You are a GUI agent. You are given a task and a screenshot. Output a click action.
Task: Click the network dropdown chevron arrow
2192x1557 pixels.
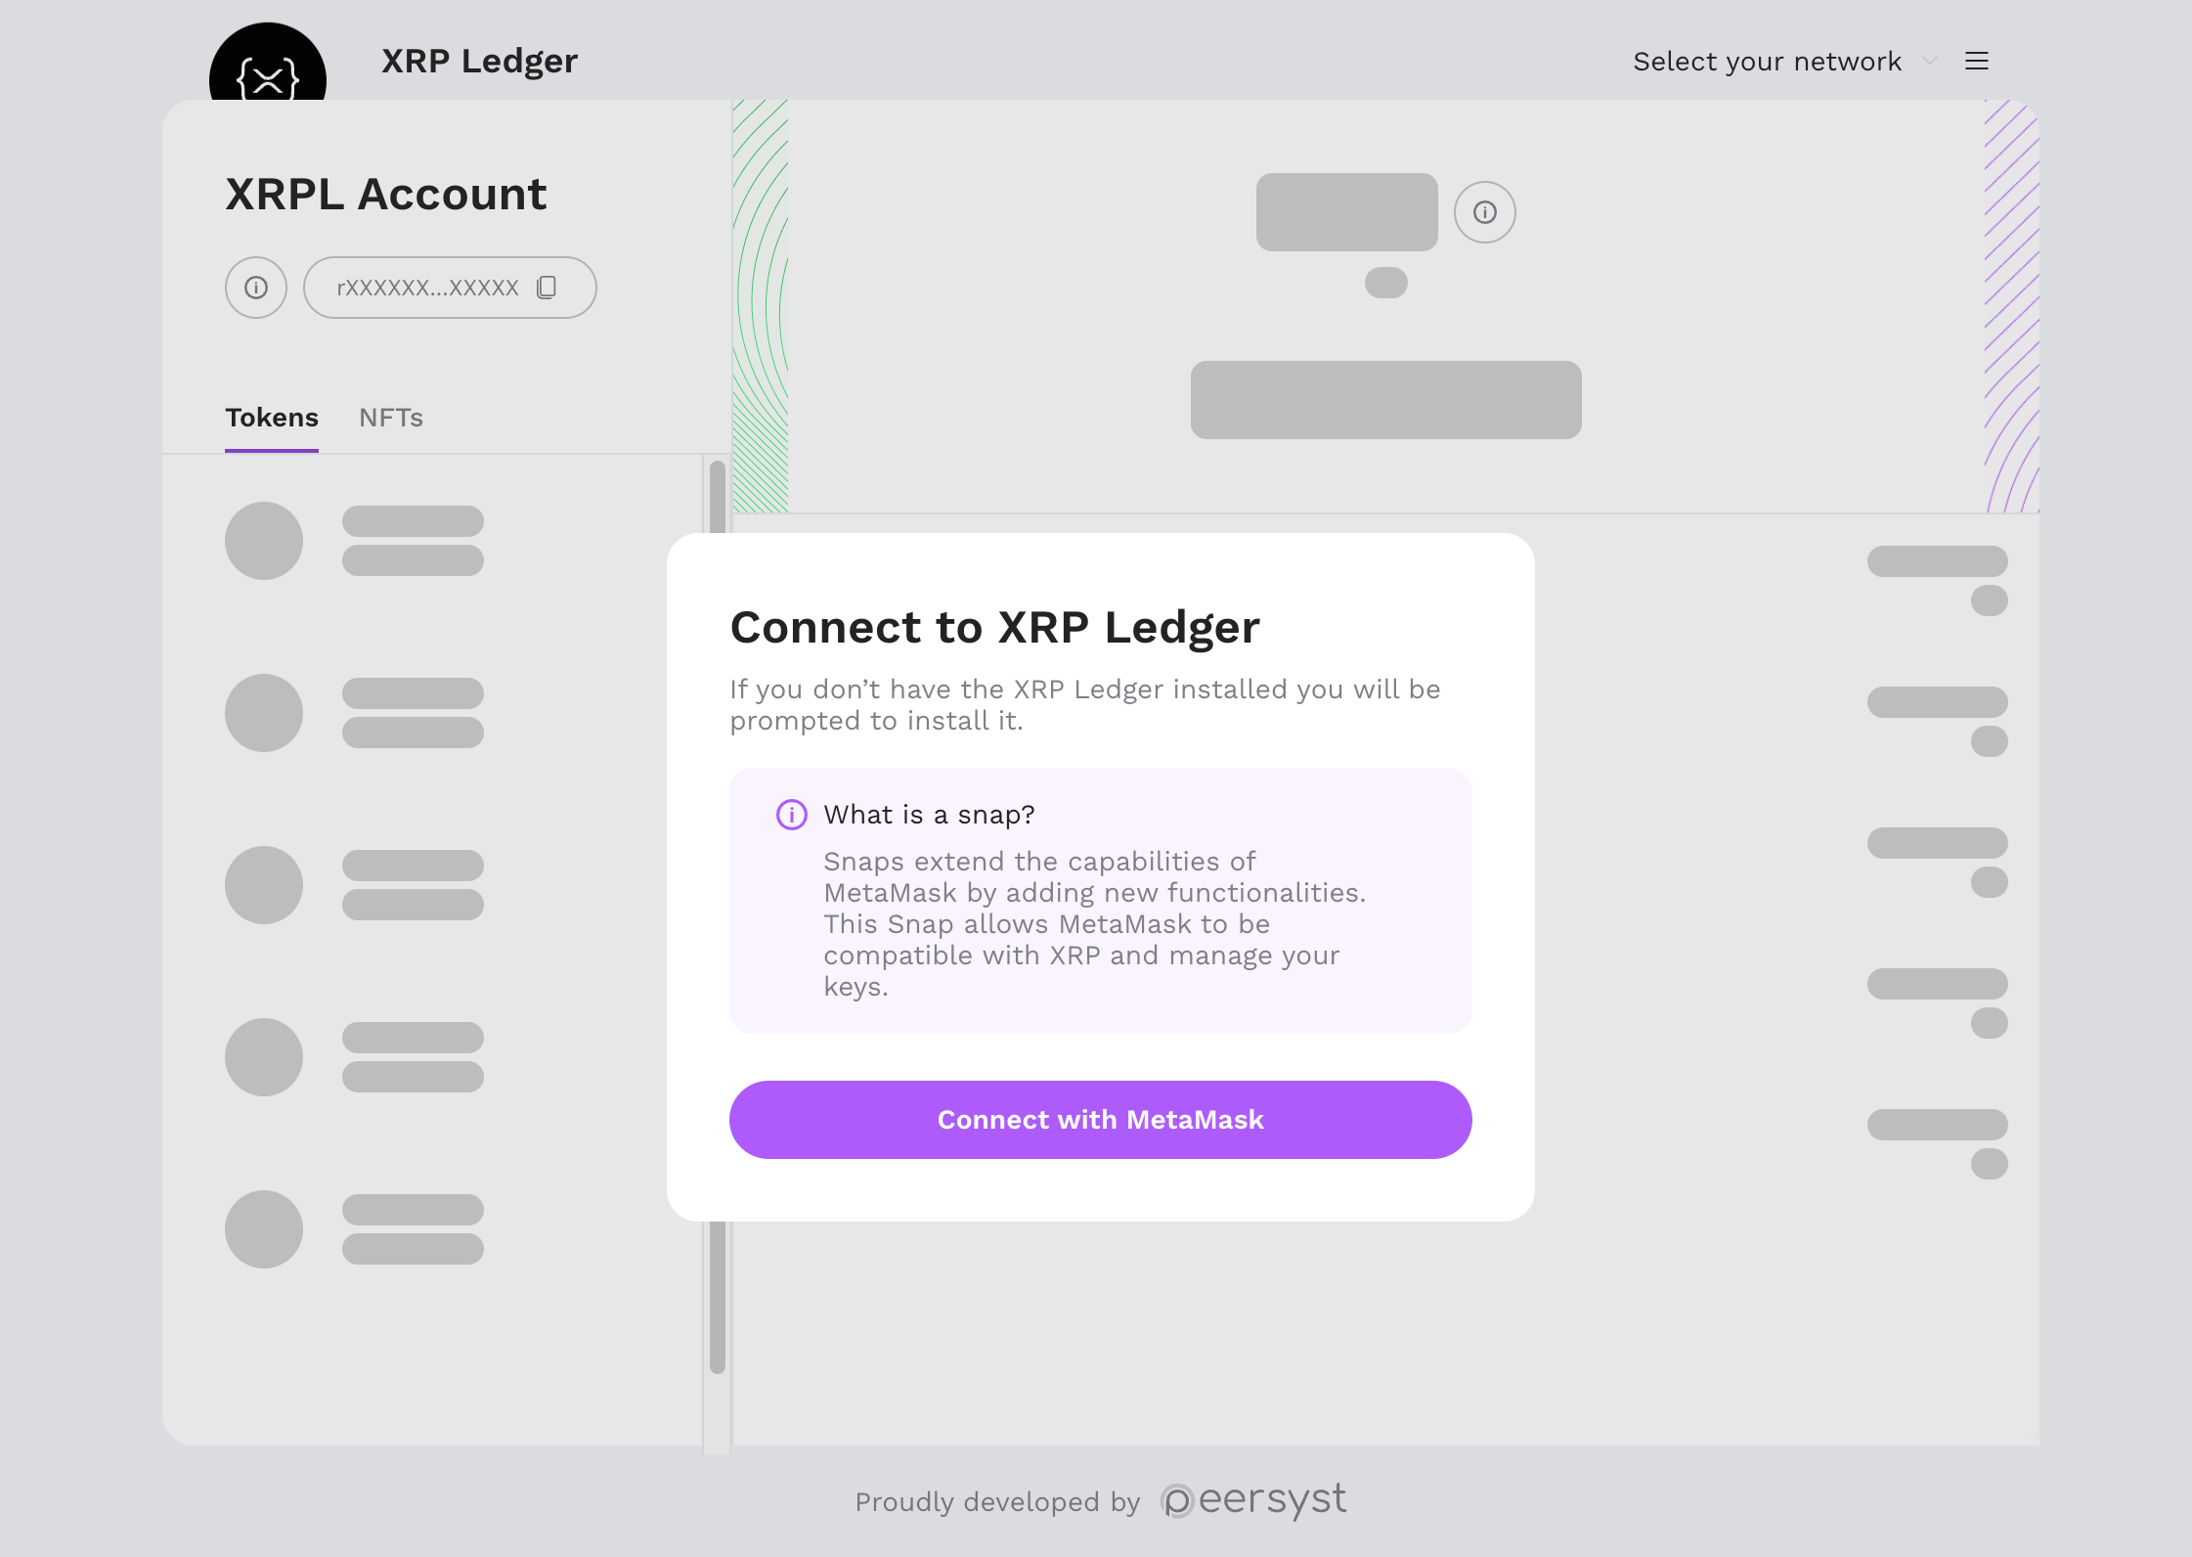(x=1929, y=62)
